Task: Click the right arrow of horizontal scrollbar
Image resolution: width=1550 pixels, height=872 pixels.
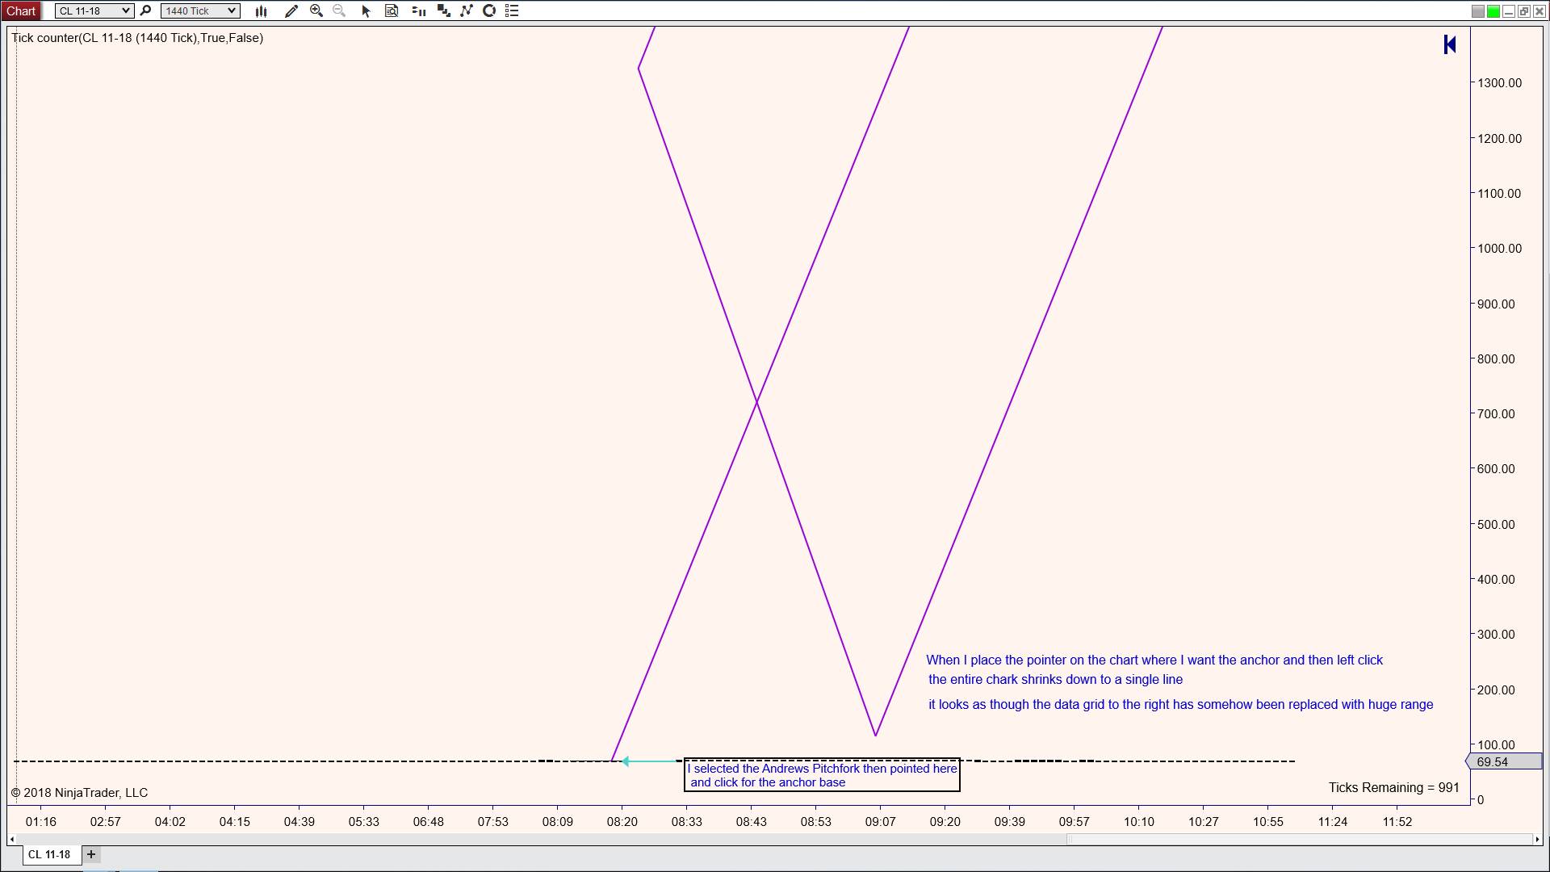Action: [x=1537, y=840]
